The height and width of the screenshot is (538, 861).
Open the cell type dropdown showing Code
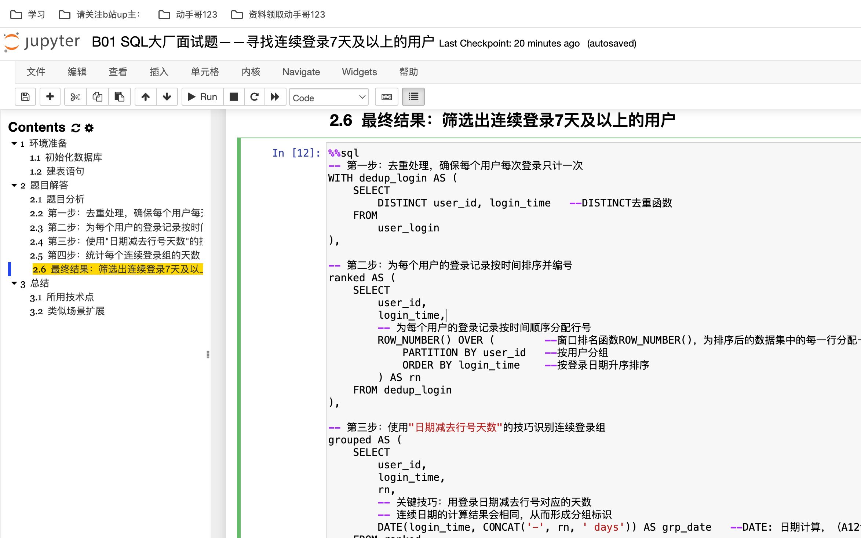tap(328, 97)
